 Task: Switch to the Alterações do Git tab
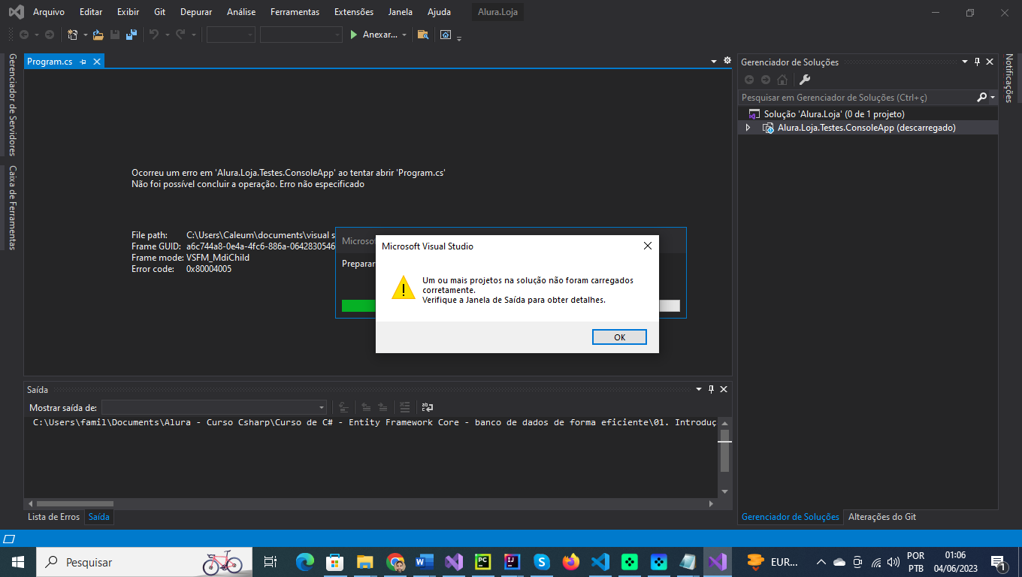[x=882, y=517]
